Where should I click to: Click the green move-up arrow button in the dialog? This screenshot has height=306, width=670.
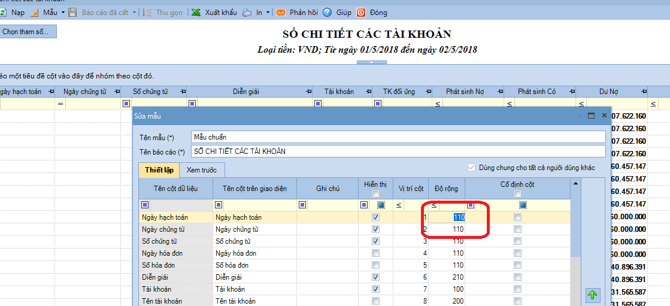click(593, 295)
